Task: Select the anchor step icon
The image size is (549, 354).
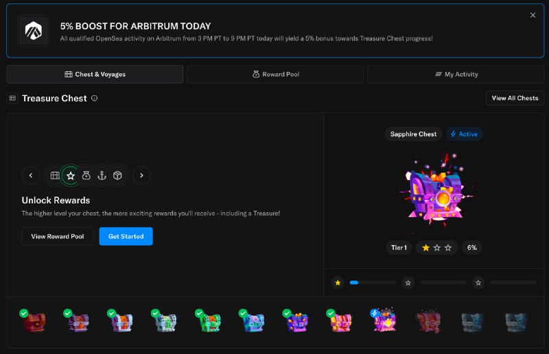Action: 102,175
